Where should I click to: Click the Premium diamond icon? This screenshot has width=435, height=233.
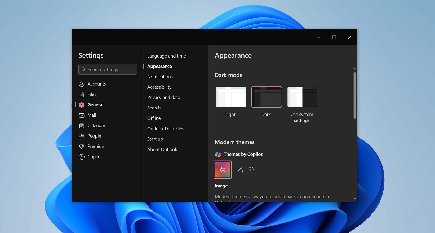[82, 146]
